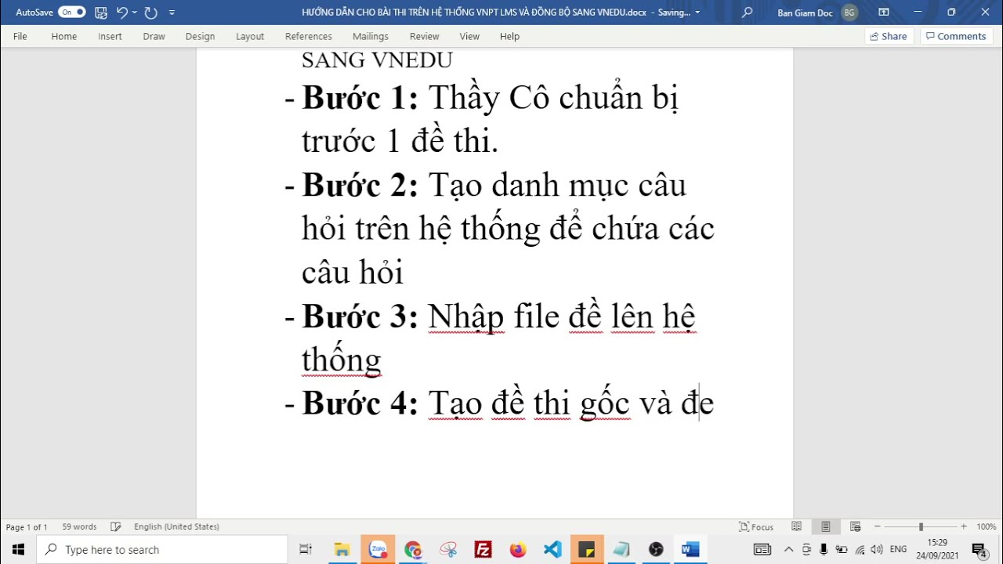Click the zoom in plus button
Image resolution: width=1003 pixels, height=564 pixels.
[964, 527]
